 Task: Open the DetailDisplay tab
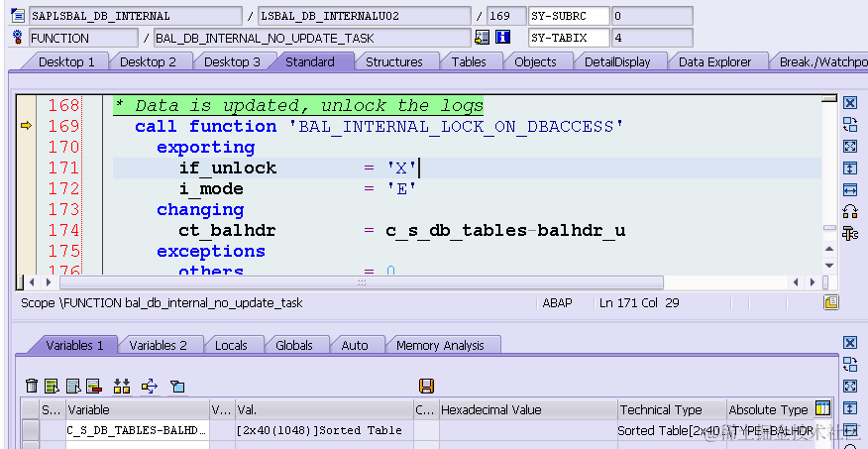[x=617, y=62]
